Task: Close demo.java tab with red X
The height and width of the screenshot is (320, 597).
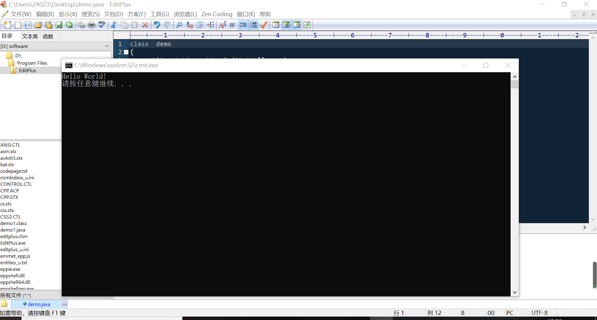Action: click(64, 304)
